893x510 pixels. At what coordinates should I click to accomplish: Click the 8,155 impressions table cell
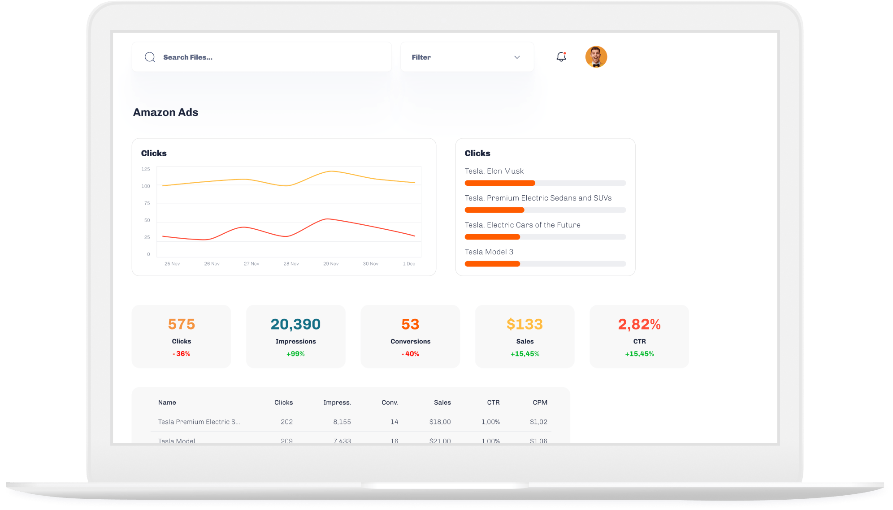342,422
